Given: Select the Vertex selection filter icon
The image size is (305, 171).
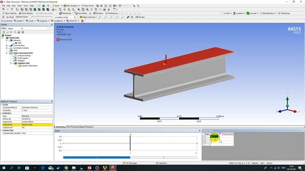Looking at the screenshot, I should pyautogui.click(x=22, y=9).
